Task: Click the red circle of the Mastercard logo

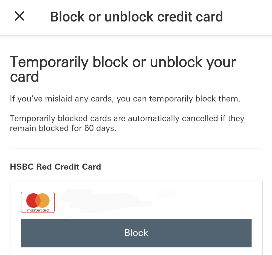Action: (x=32, y=200)
